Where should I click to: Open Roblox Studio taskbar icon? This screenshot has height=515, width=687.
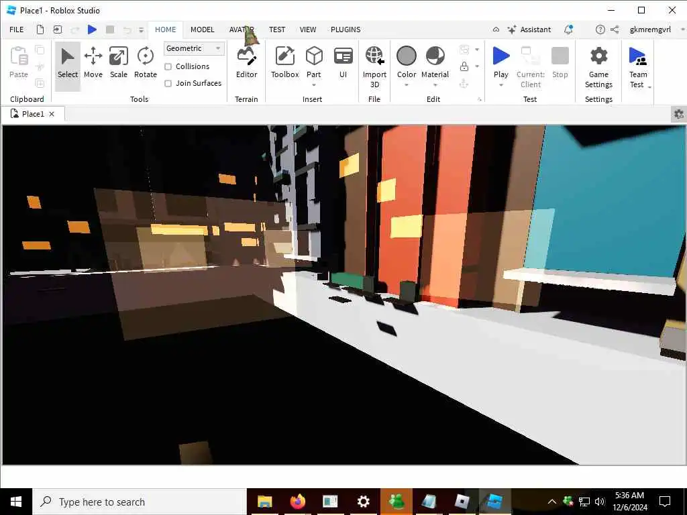494,502
